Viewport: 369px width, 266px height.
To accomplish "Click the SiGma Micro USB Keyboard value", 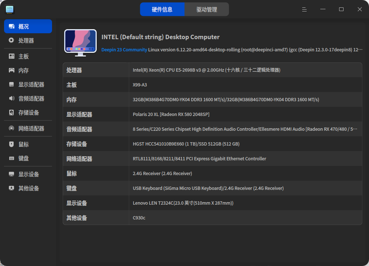I will (208, 188).
